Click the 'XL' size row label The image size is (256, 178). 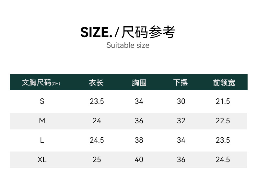[x=42, y=160]
